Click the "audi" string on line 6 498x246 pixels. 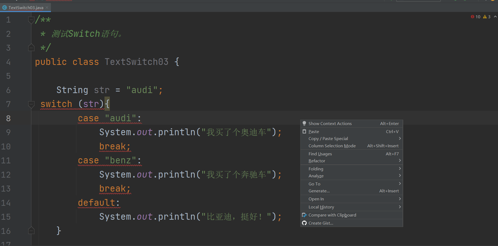click(x=142, y=90)
